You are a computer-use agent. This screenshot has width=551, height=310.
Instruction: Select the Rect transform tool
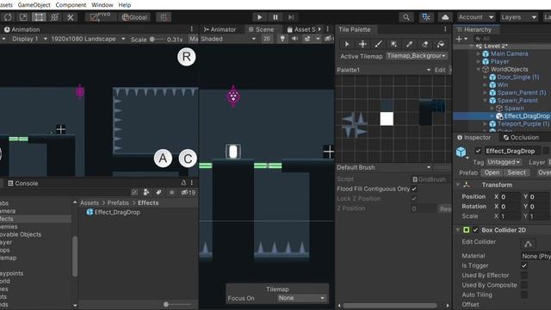tap(39, 17)
